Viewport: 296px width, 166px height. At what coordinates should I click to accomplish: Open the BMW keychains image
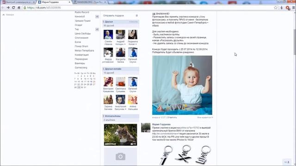(x=185, y=155)
